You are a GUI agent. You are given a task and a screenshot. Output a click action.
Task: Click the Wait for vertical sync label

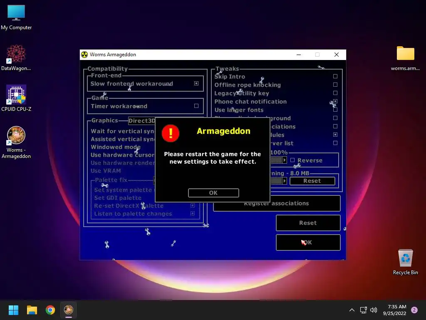pos(123,131)
